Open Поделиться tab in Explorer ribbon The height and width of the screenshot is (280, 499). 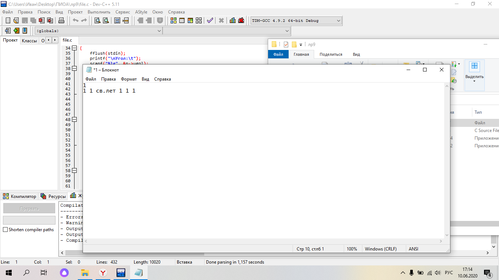(331, 54)
